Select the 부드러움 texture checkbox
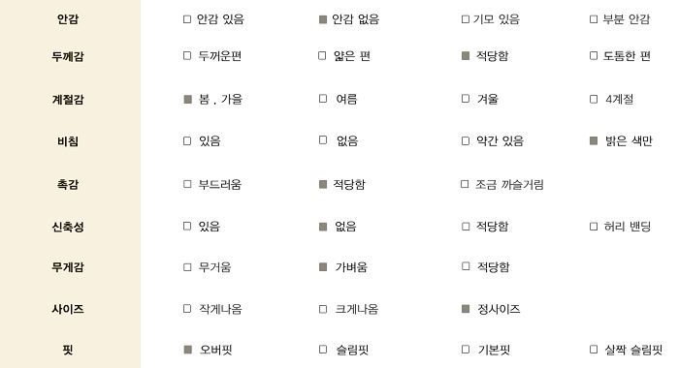The image size is (679, 368). [187, 184]
